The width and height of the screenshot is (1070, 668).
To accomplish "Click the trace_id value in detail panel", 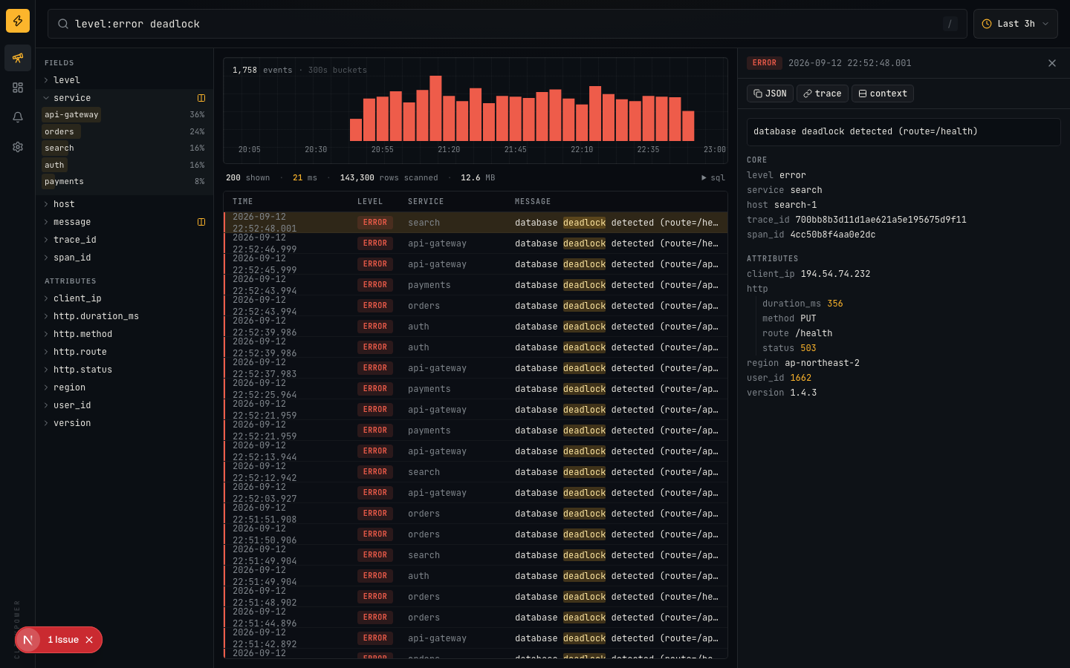I will click(881, 220).
